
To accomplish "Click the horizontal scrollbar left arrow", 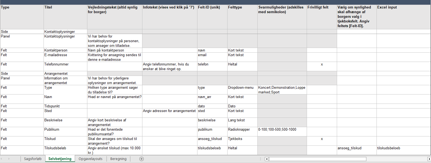I will click(267, 159).
